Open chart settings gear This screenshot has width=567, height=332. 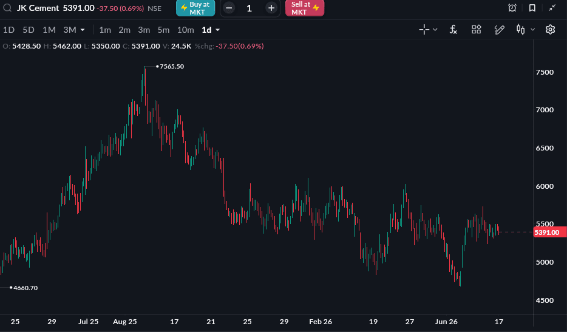[x=550, y=29]
